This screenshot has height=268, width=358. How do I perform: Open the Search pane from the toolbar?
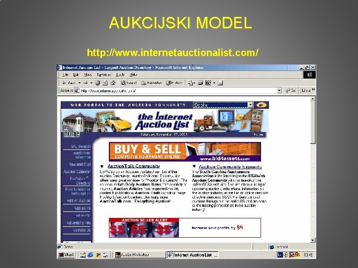(x=129, y=83)
